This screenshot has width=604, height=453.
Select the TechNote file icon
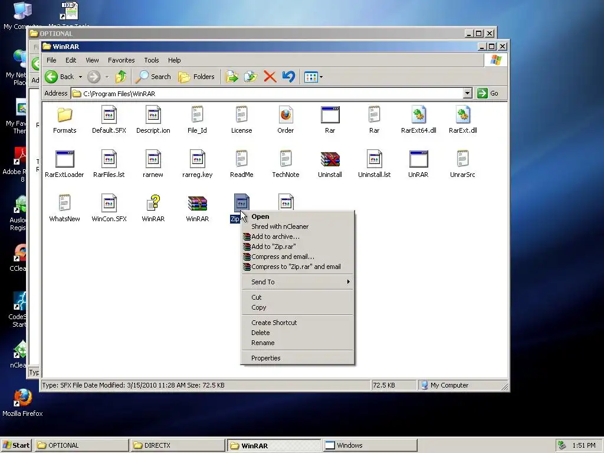click(285, 159)
